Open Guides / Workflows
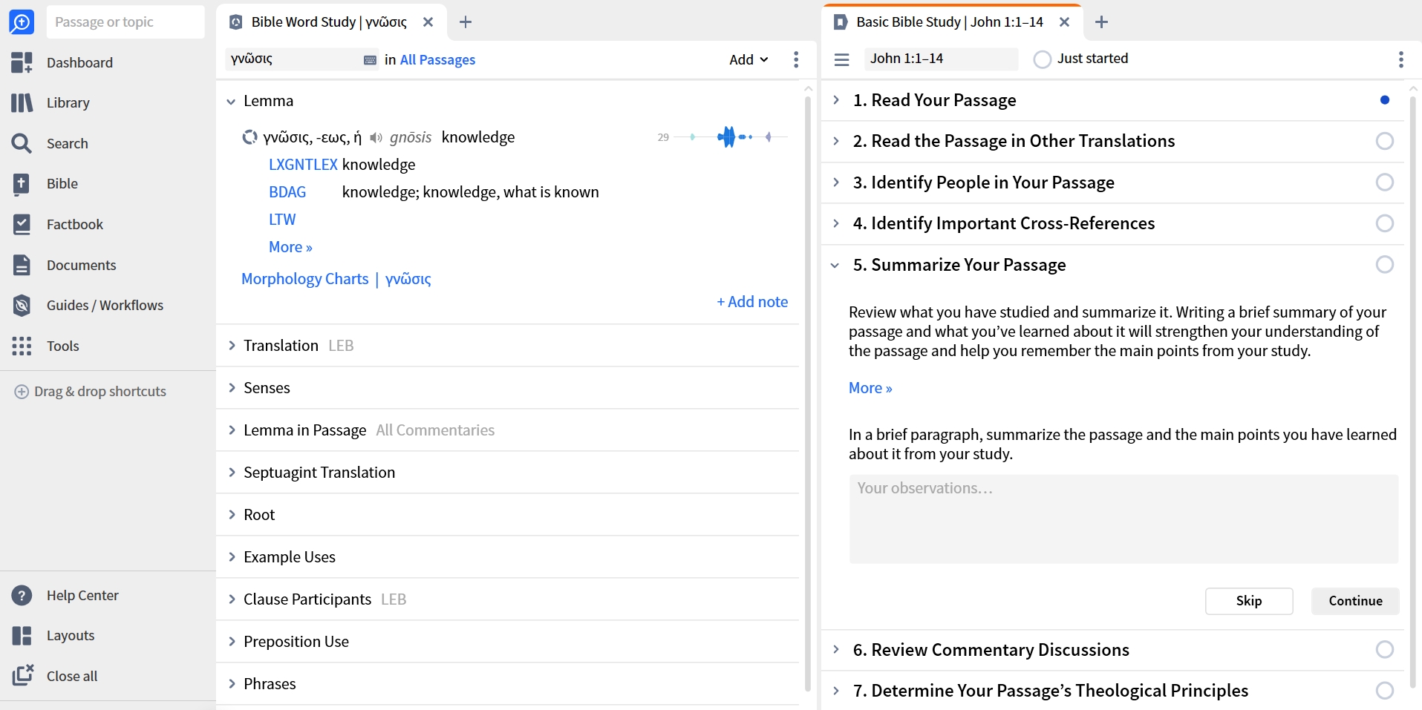This screenshot has height=710, width=1422. tap(88, 305)
